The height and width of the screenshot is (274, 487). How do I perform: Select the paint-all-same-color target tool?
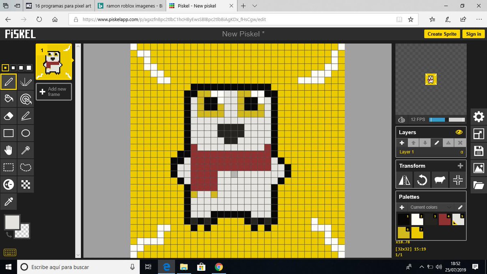click(26, 99)
